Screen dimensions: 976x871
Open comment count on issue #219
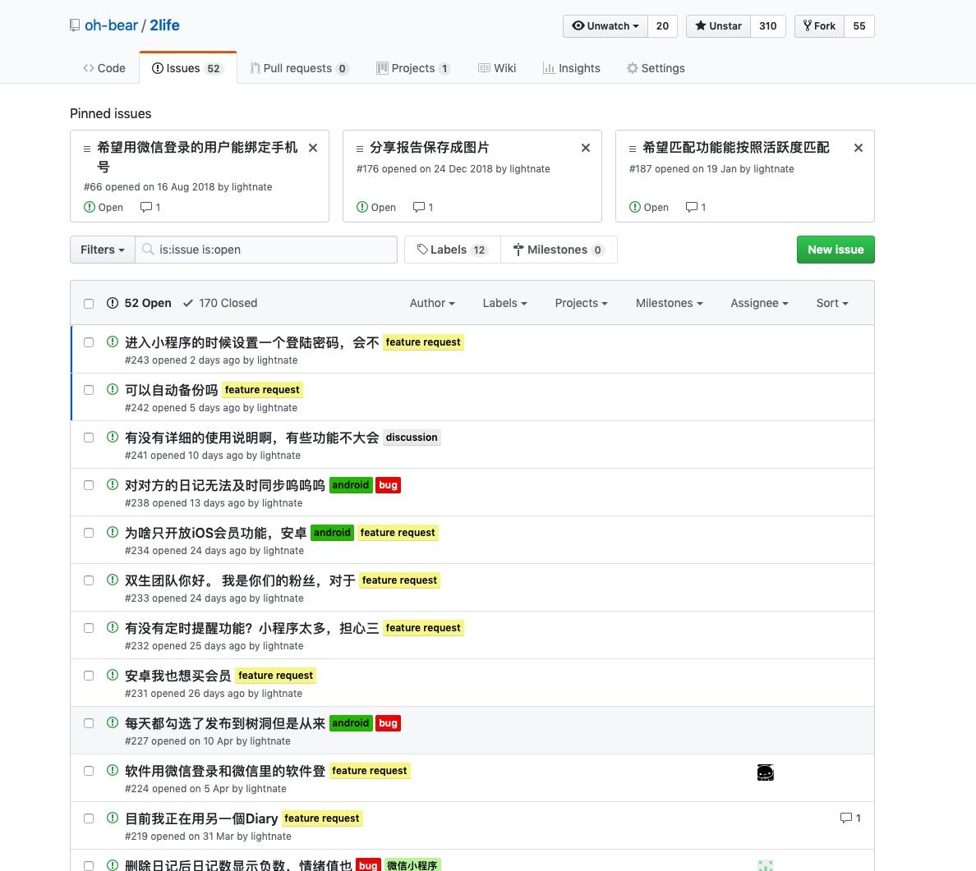click(x=850, y=818)
